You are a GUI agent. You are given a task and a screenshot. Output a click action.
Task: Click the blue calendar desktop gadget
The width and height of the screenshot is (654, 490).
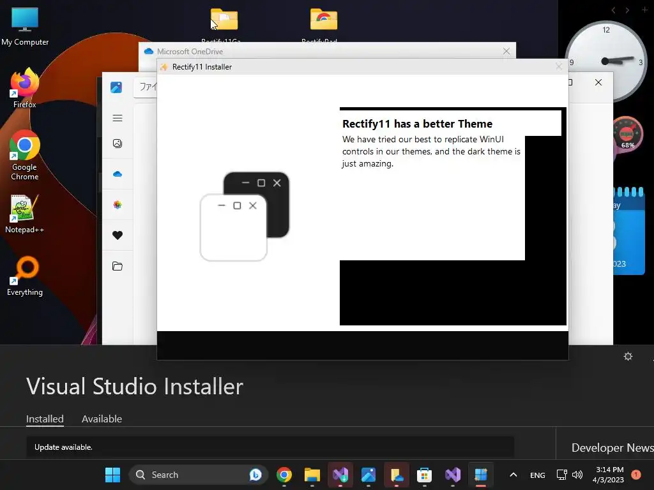pyautogui.click(x=629, y=232)
